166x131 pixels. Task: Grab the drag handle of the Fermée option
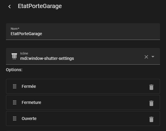click(x=15, y=86)
